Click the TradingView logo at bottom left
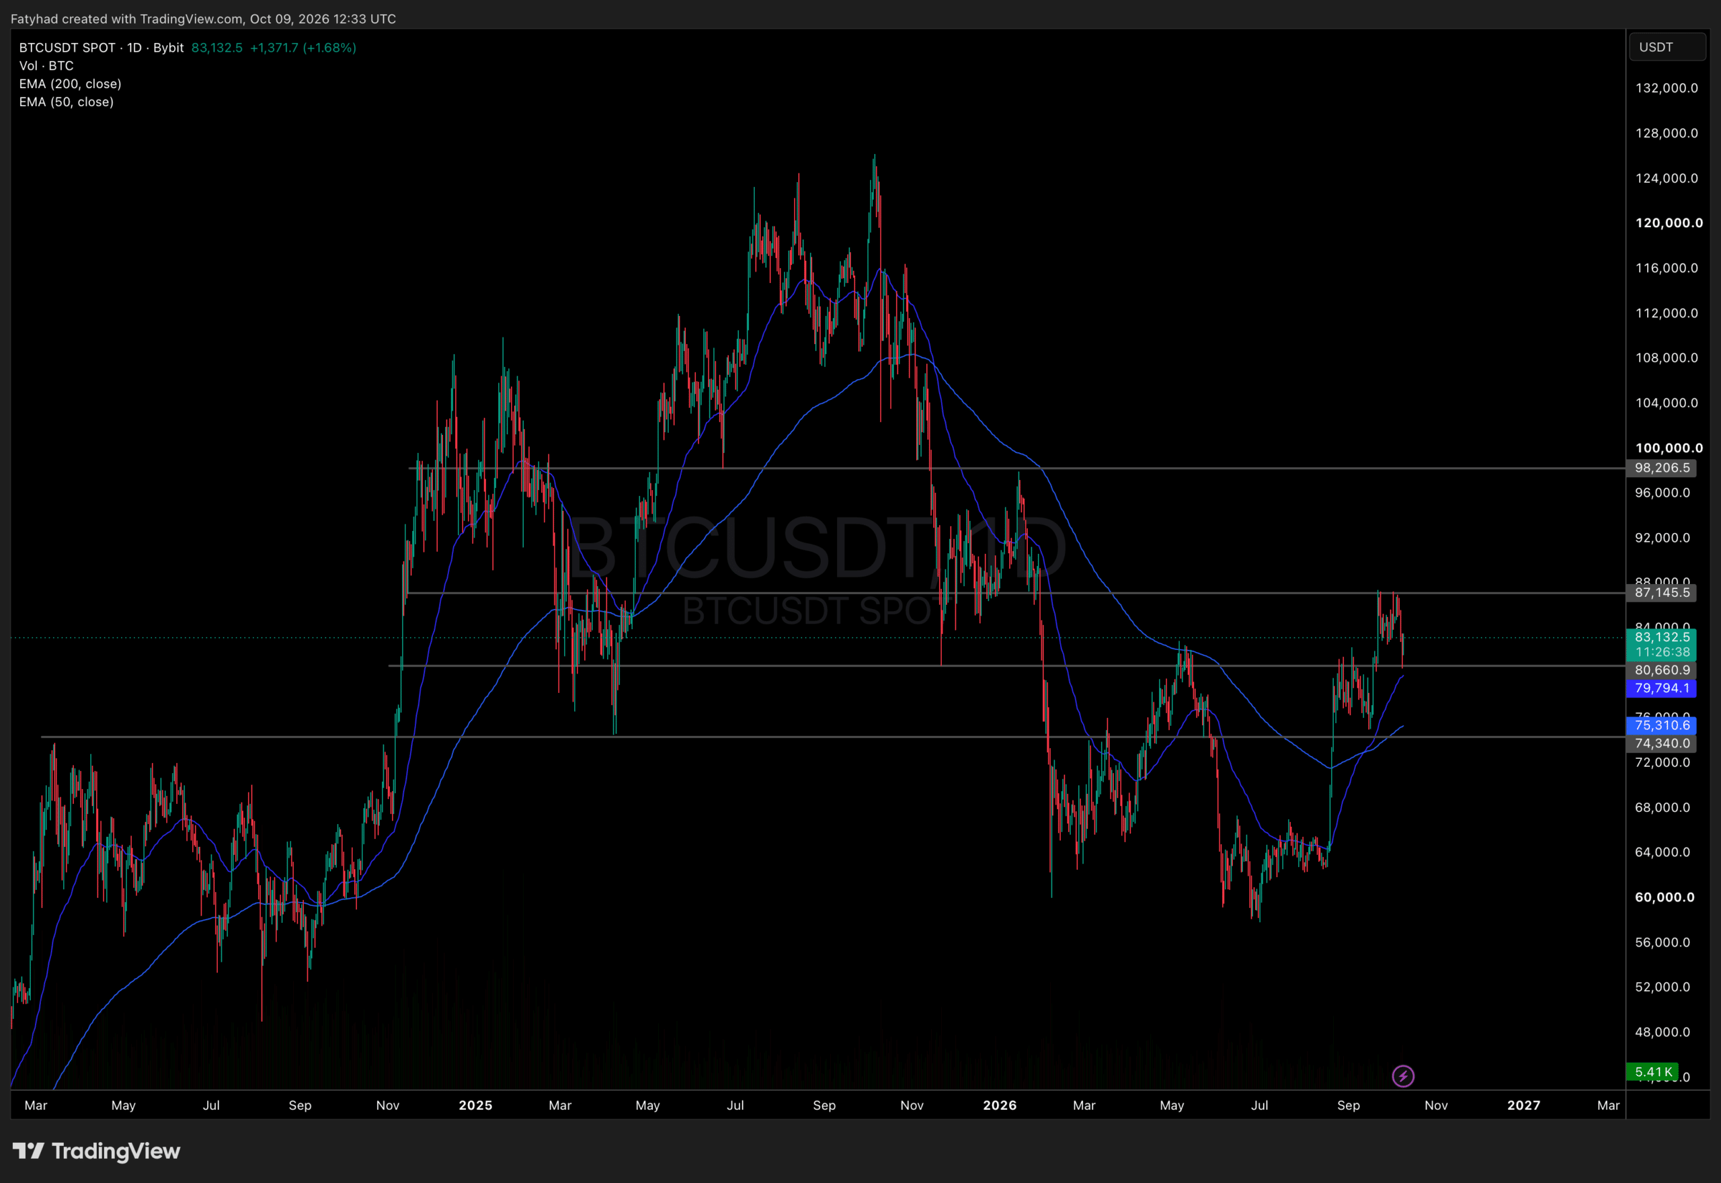This screenshot has height=1183, width=1721. 96,1151
